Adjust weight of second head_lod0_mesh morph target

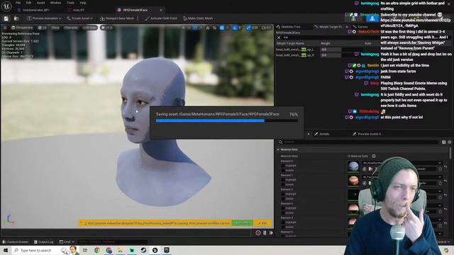[x=331, y=55]
